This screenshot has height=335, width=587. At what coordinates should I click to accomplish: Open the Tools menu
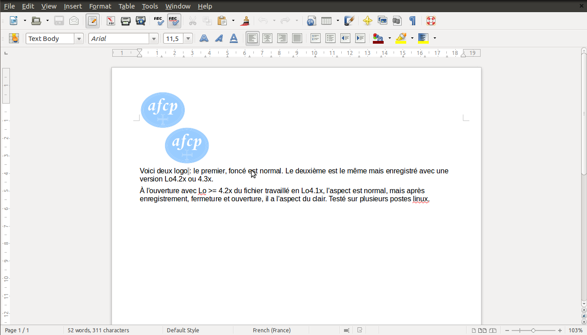(150, 6)
